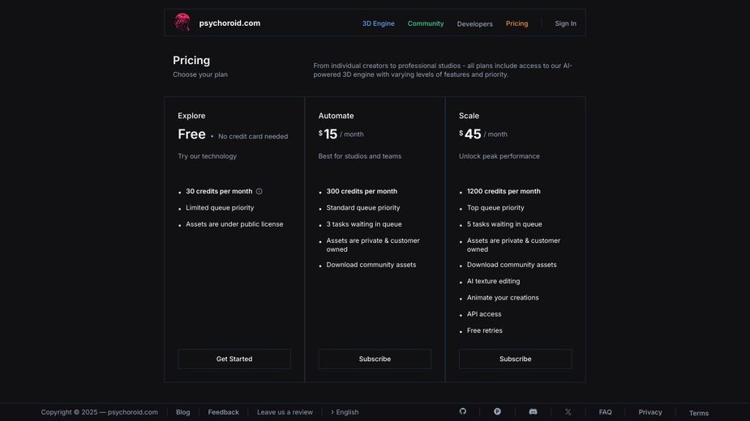Select the Pricing nav item
The image size is (750, 421).
point(516,23)
